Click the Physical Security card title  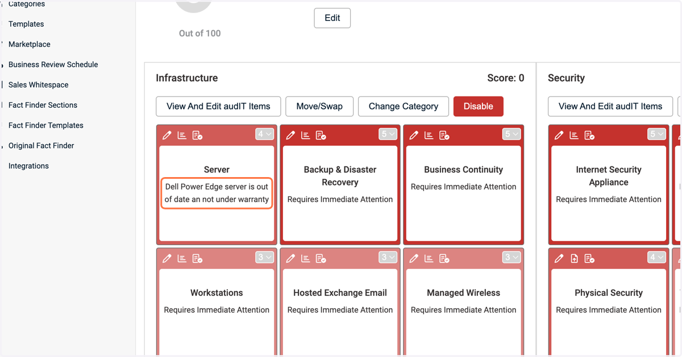(x=609, y=293)
